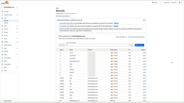The width and height of the screenshot is (184, 103).
Task: Click Add site in the top bar
Action: (155, 3)
